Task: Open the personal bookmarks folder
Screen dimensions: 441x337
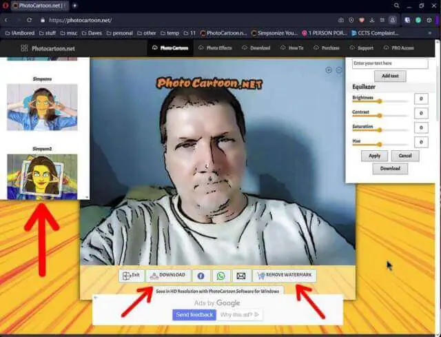Action: tap(119, 33)
